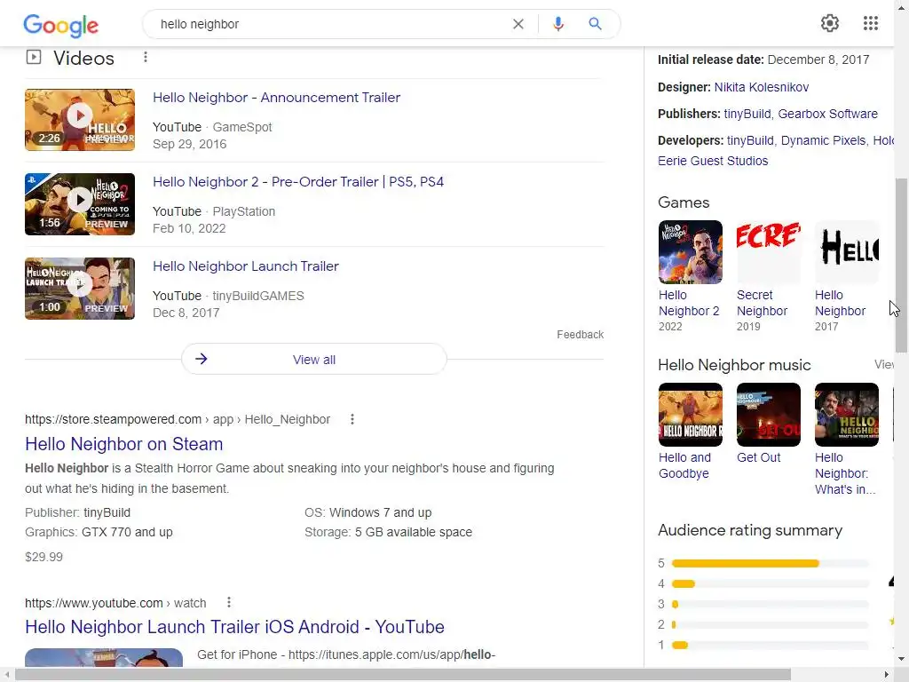Open Gearbox Software publisher link
The width and height of the screenshot is (909, 682).
(828, 114)
